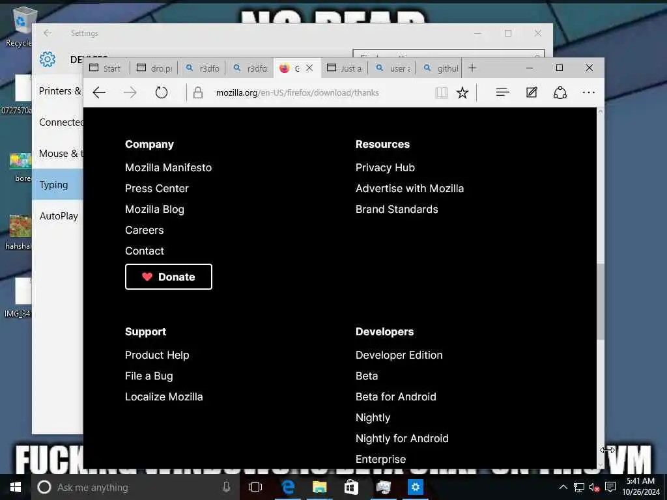Click the Cortana microphone icon
Viewport: 667px width, 500px height.
point(226,487)
